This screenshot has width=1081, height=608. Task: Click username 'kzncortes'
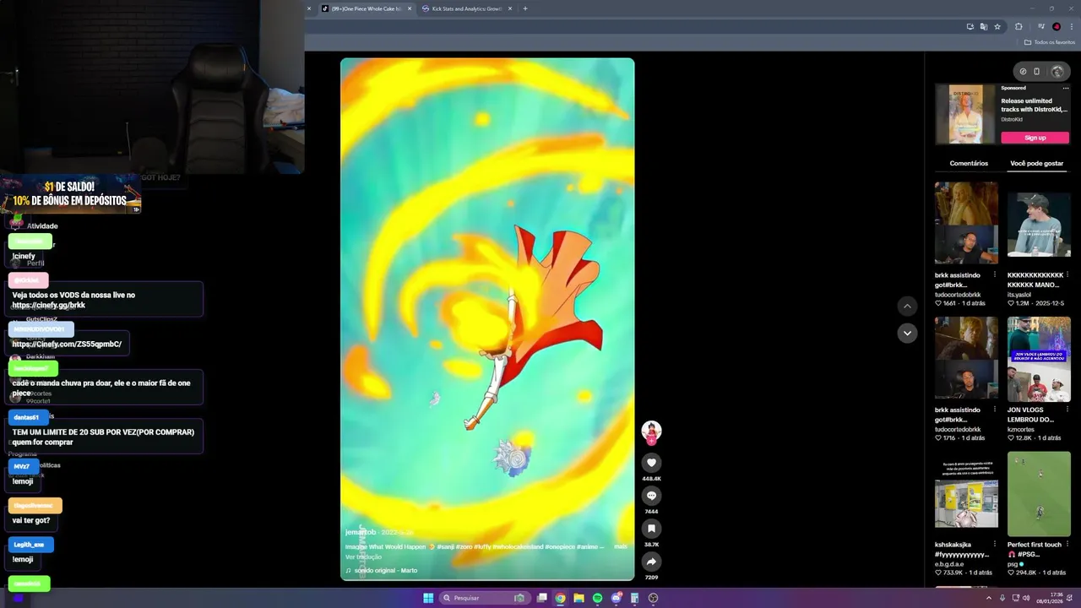pyautogui.click(x=1020, y=429)
